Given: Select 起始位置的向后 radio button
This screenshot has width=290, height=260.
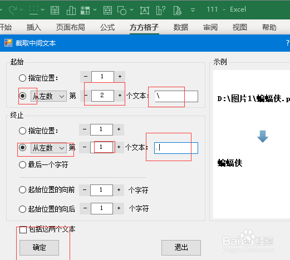Looking at the screenshot, I should 22,209.
